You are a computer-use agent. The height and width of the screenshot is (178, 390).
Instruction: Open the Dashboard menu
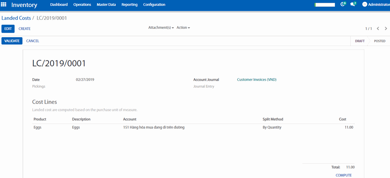[59, 5]
